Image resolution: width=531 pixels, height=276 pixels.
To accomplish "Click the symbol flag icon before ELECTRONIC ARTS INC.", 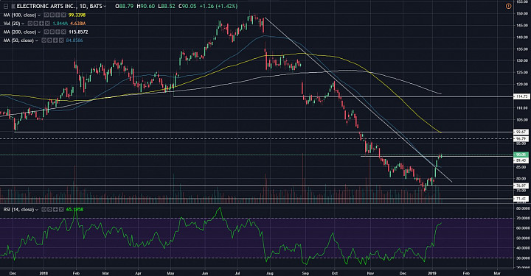I will click(13, 6).
